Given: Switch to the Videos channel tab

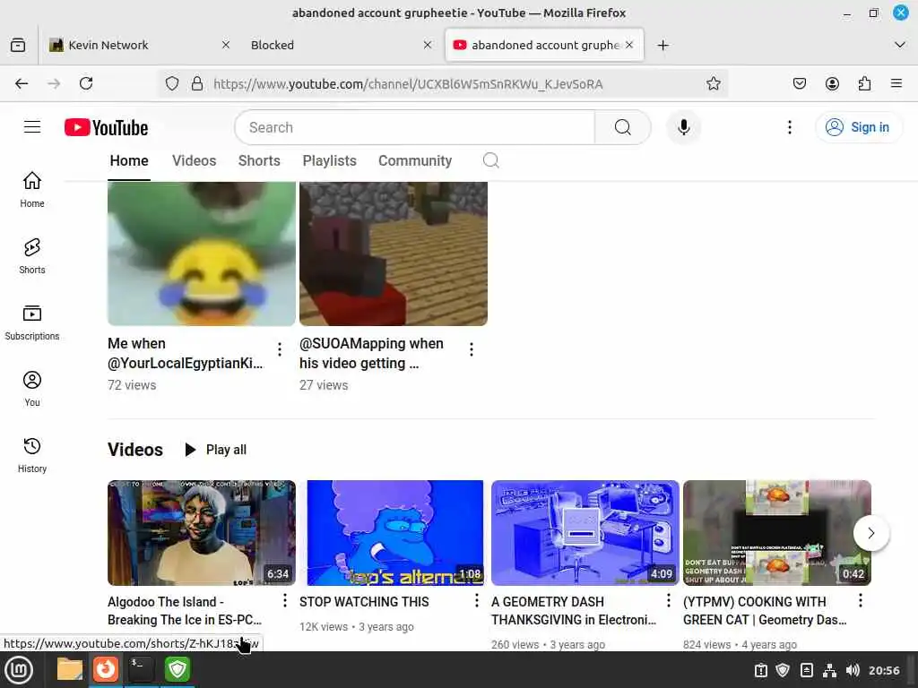Looking at the screenshot, I should (194, 161).
